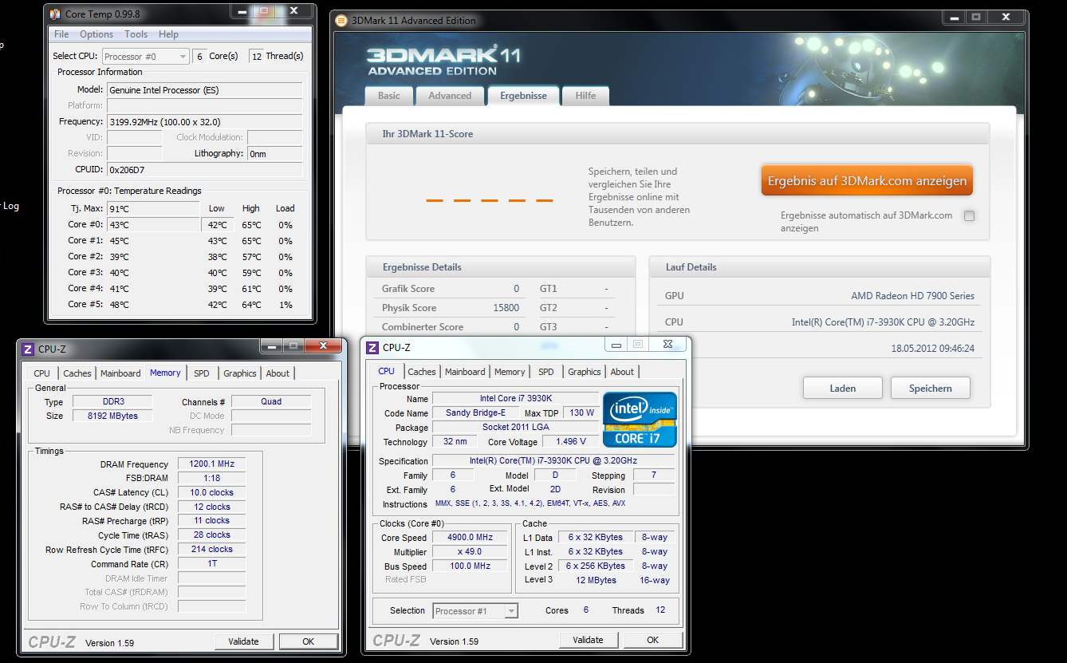Open Graphics tab in front CPU-Z window

tap(585, 372)
